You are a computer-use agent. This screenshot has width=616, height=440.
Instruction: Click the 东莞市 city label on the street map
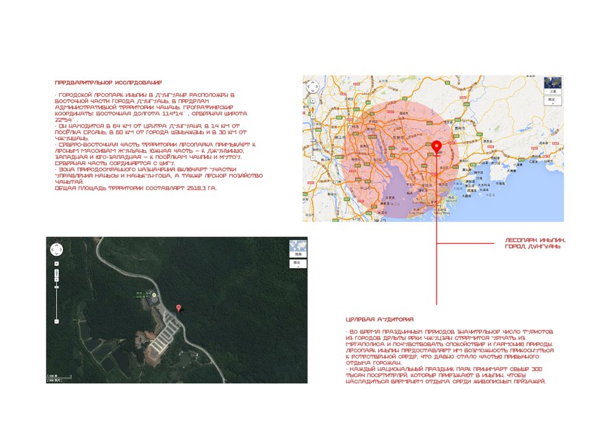398,138
